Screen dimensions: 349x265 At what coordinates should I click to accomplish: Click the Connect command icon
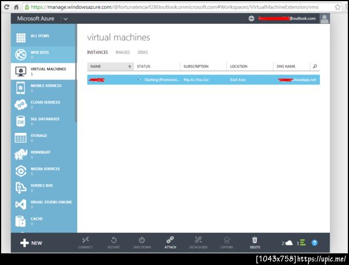click(x=86, y=240)
